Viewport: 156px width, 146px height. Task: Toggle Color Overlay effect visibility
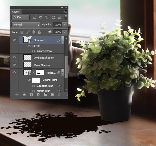coord(34,51)
